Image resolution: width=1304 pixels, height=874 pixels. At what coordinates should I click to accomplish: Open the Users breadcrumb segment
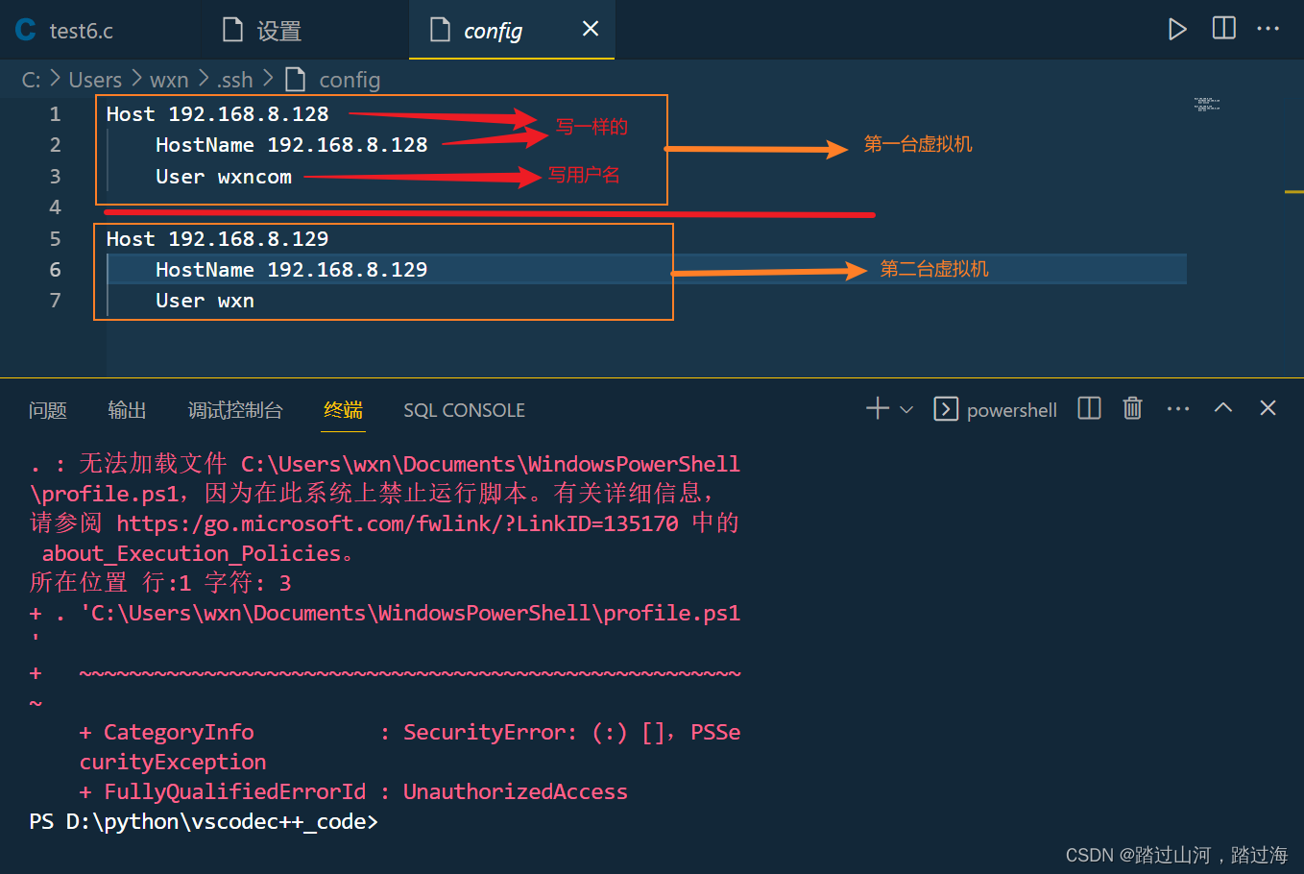tap(95, 80)
